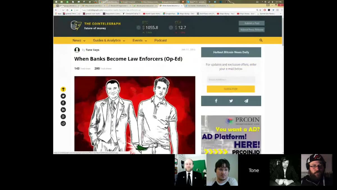The width and height of the screenshot is (337, 190).
Task: Click the article headline When Banks Become Law Enforcers
Action: tap(128, 59)
